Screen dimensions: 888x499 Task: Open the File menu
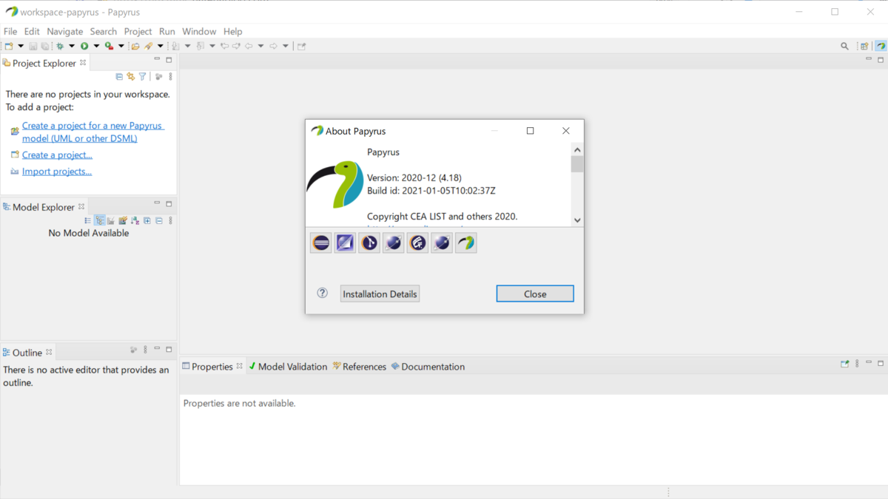tap(10, 31)
